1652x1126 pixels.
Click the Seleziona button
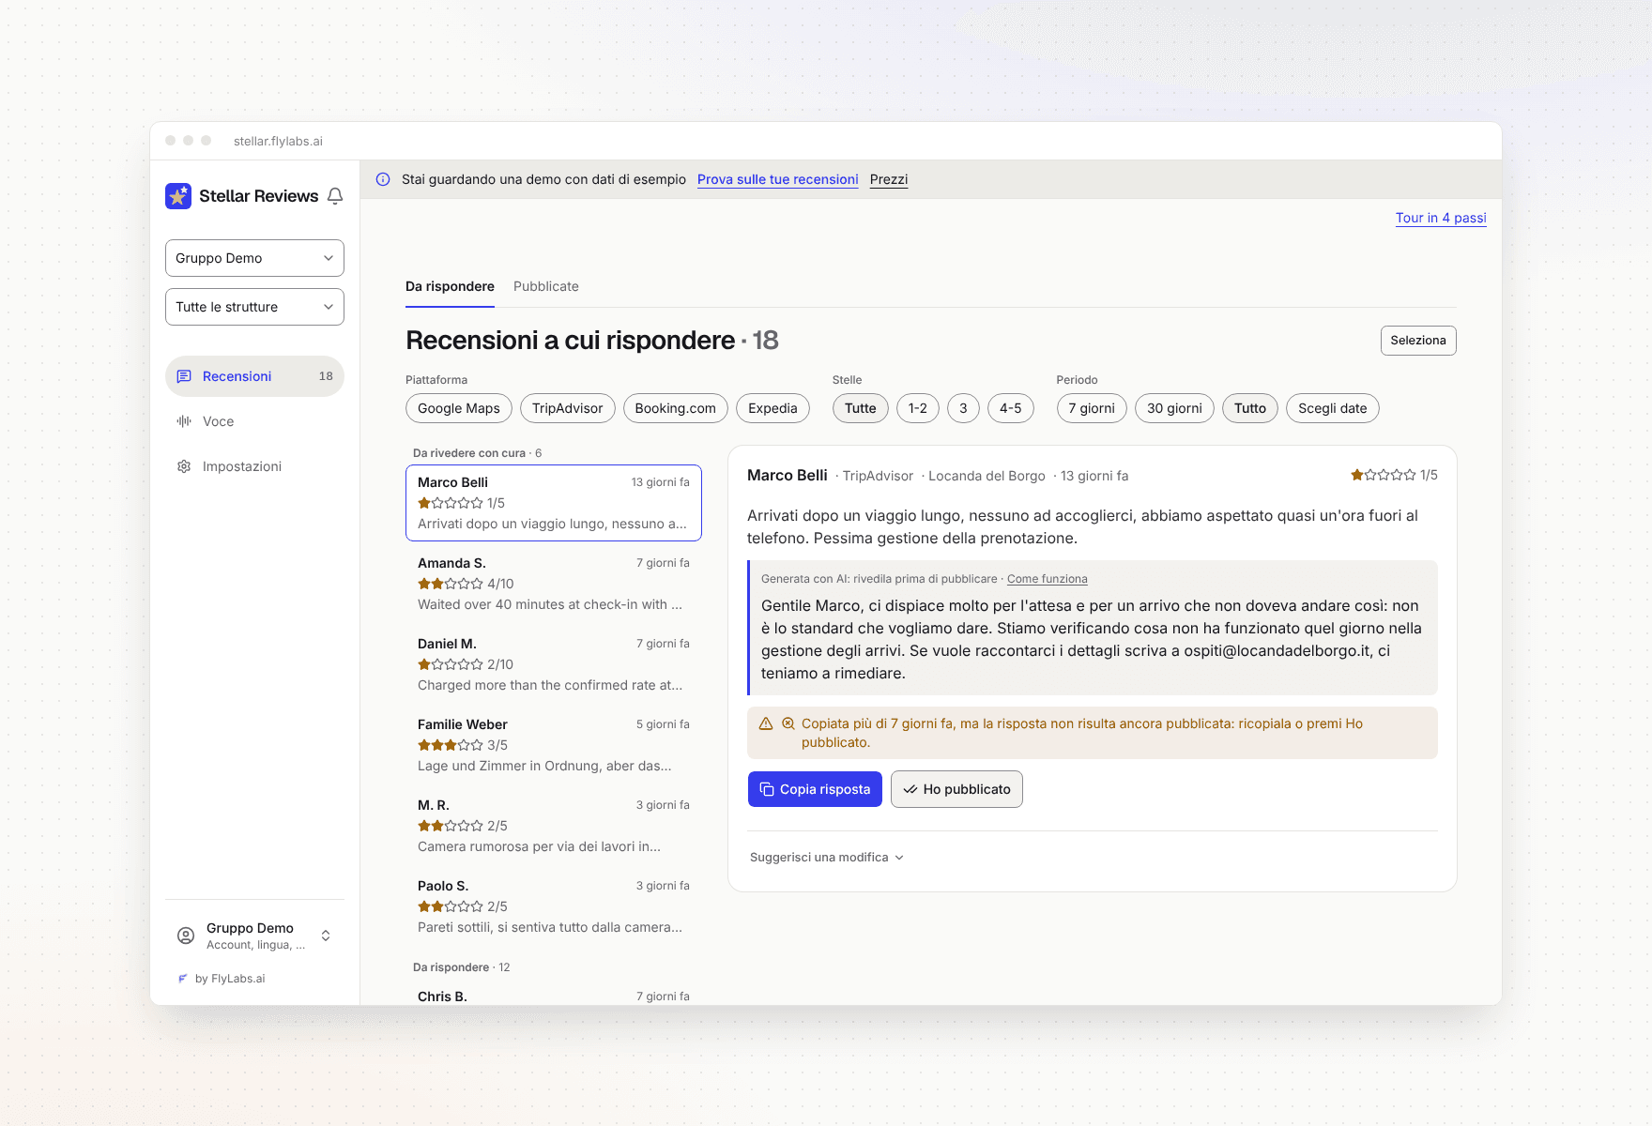tap(1418, 341)
